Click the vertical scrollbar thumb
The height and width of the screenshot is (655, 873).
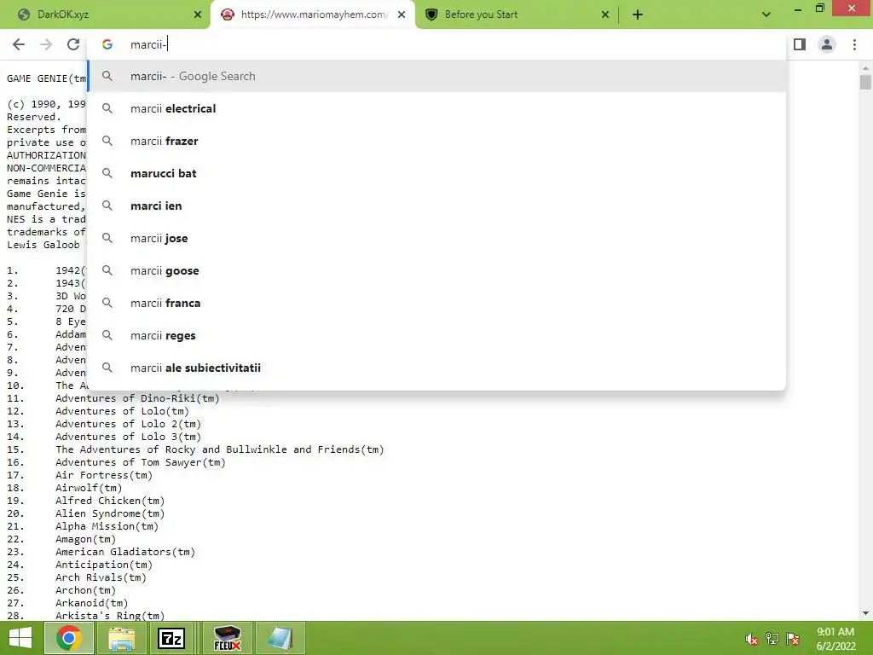point(865,82)
